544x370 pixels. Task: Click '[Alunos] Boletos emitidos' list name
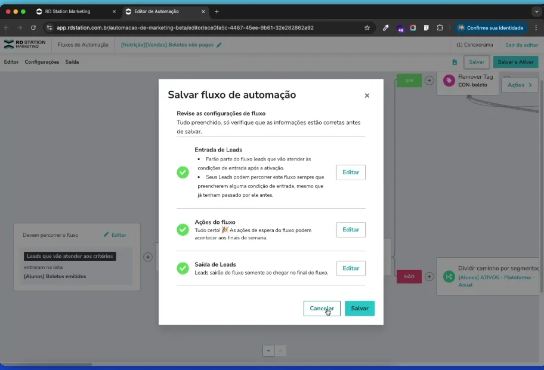[55, 276]
